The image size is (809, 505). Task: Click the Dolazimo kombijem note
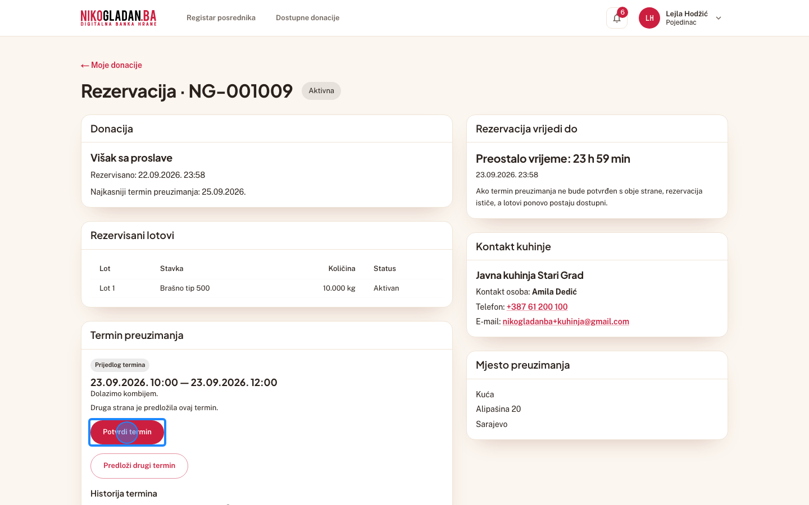[124, 394]
